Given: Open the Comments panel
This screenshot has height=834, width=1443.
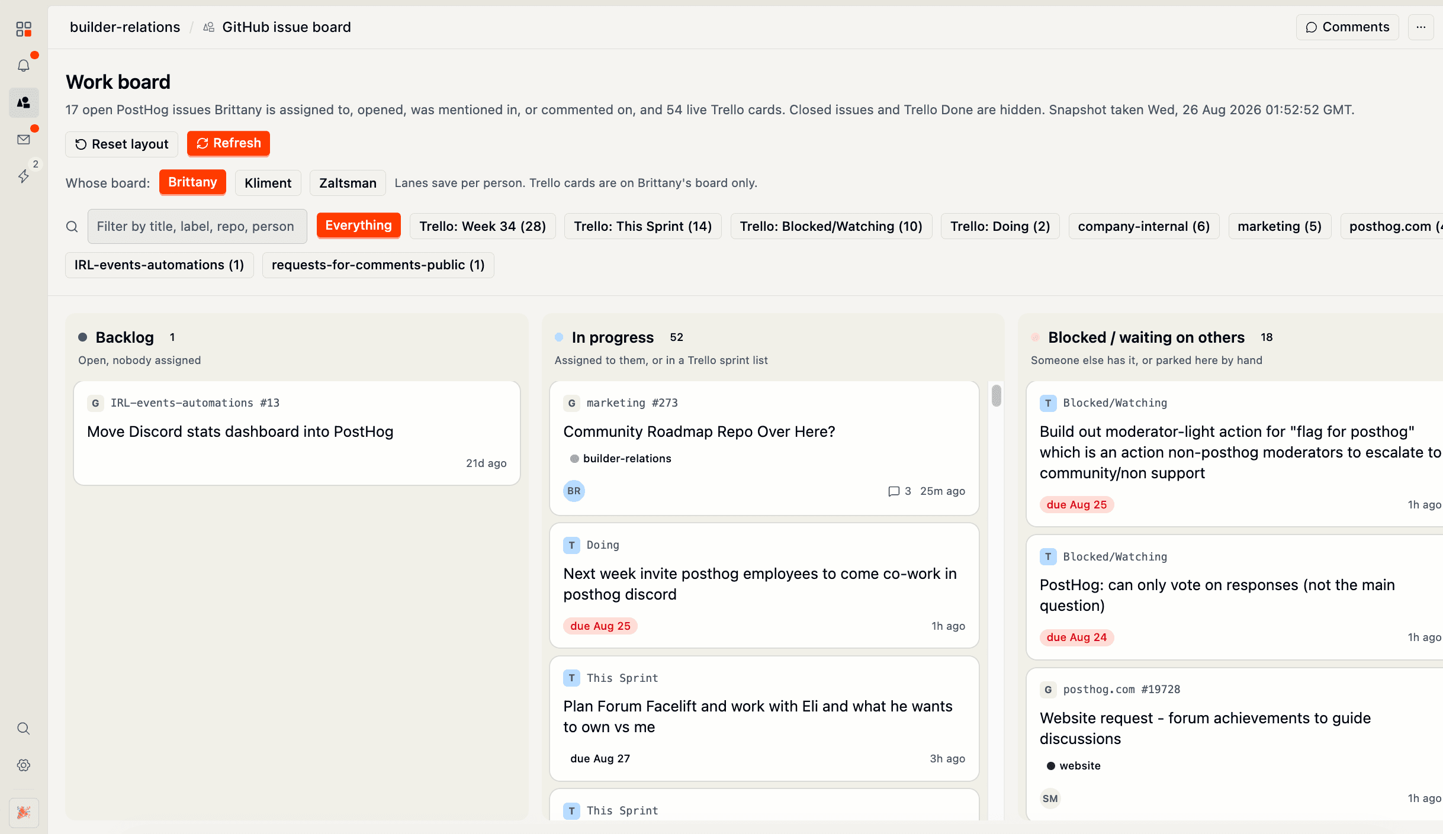Looking at the screenshot, I should [1347, 27].
